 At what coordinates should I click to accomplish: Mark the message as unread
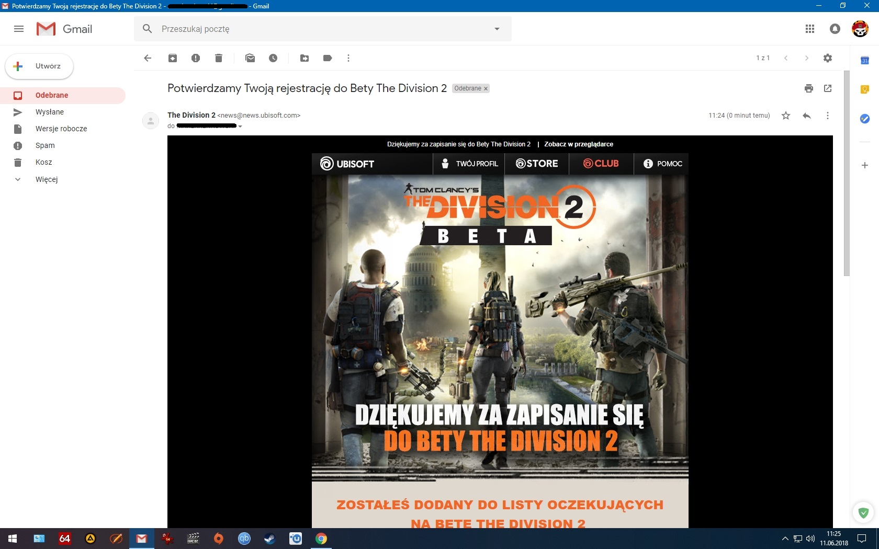pos(250,58)
